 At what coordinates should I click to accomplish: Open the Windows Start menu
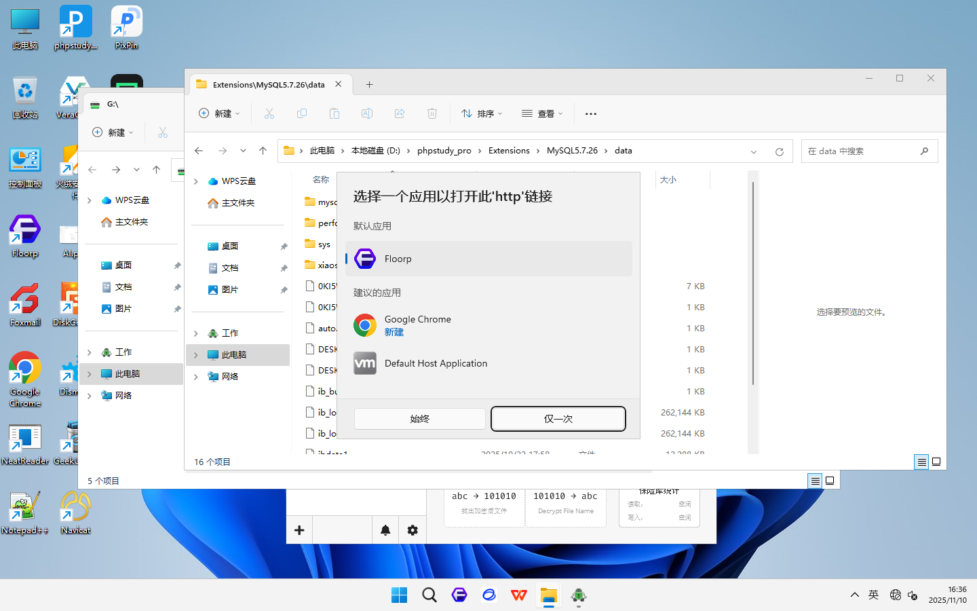tap(399, 595)
